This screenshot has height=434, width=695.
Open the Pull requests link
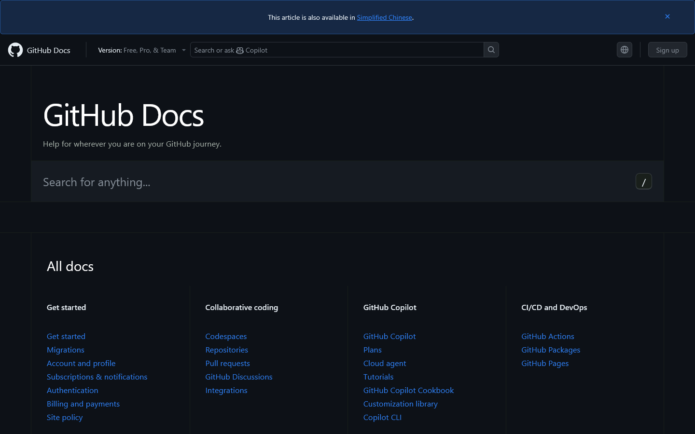[x=228, y=363]
